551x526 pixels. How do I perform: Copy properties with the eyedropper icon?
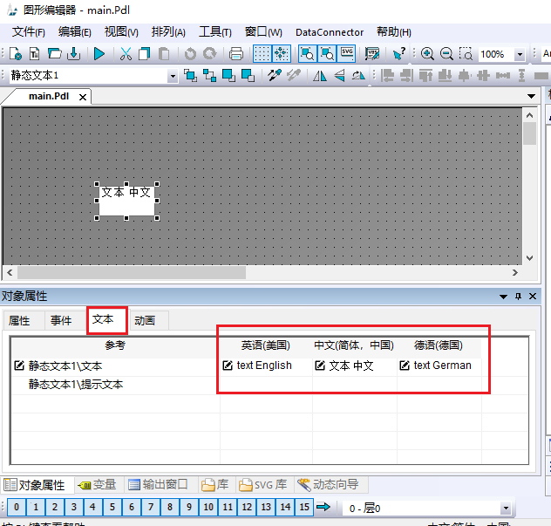coord(275,75)
